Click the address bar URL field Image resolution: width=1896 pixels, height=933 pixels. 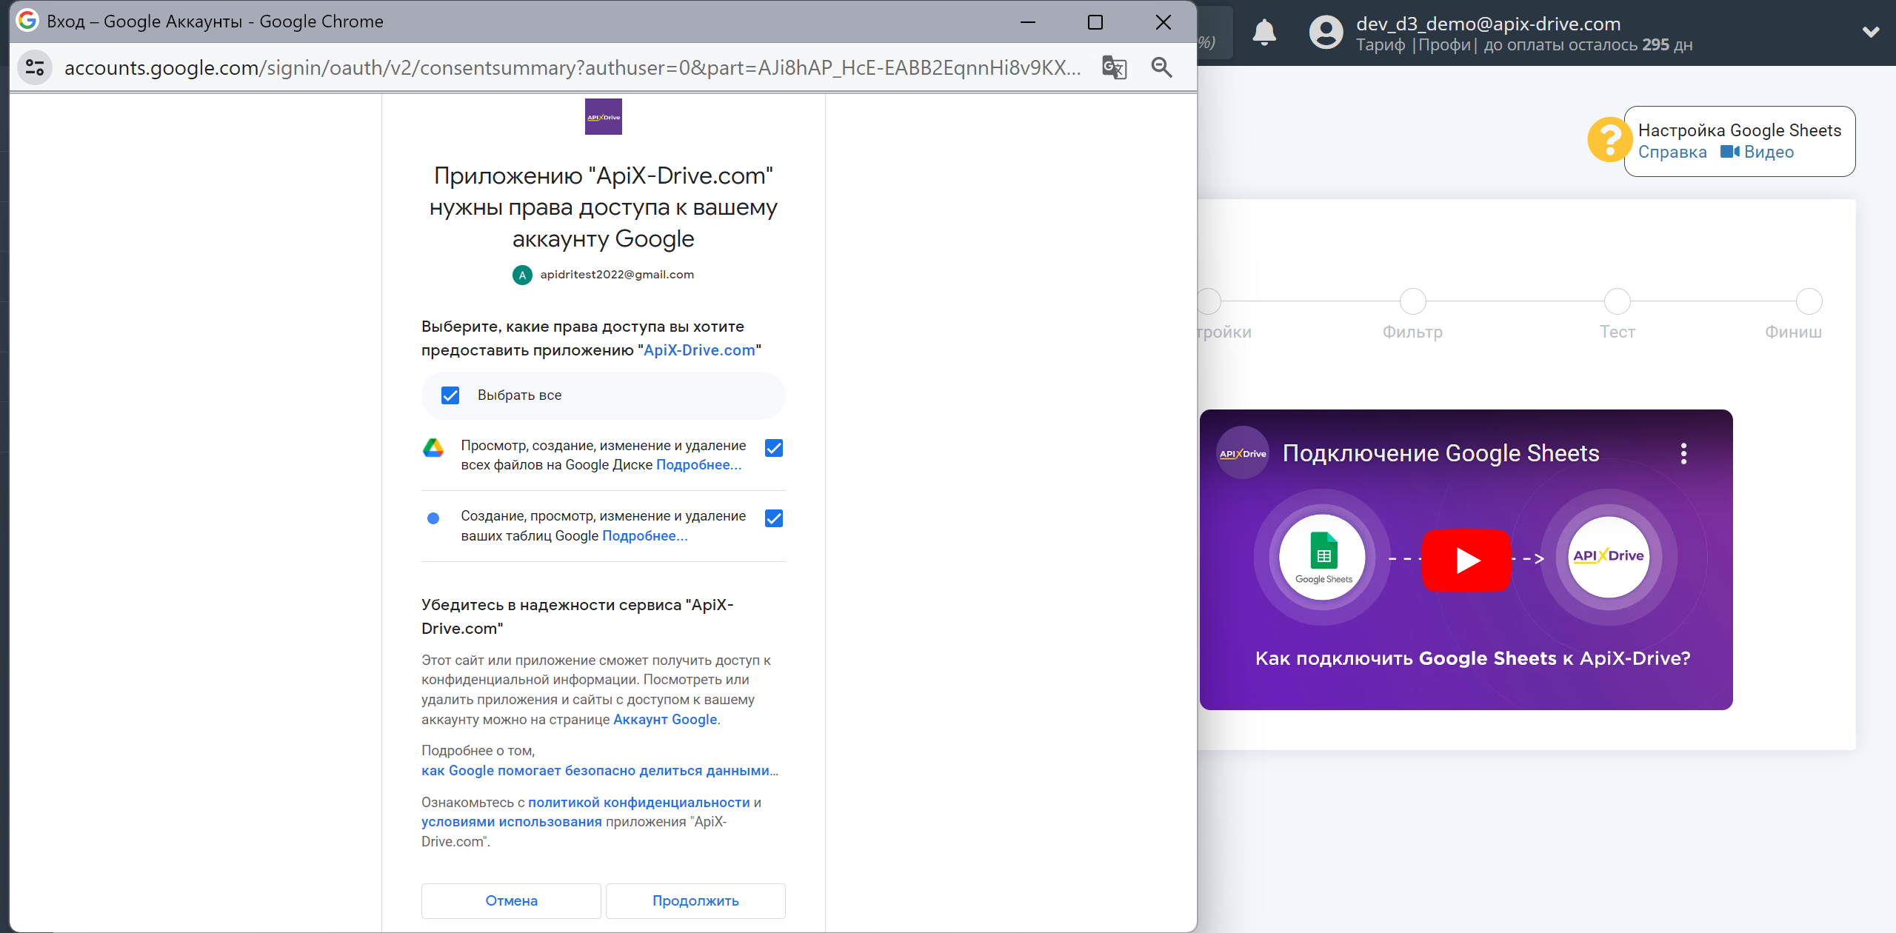pyautogui.click(x=573, y=67)
